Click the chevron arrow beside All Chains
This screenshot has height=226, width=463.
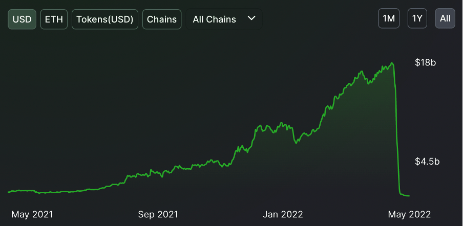coord(251,18)
